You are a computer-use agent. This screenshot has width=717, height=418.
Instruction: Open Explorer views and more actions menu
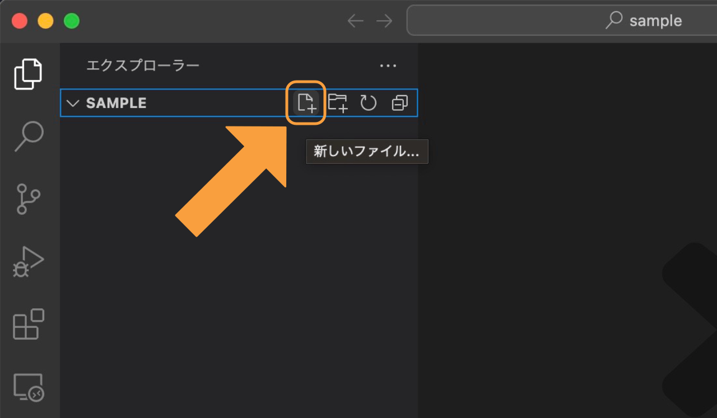388,66
